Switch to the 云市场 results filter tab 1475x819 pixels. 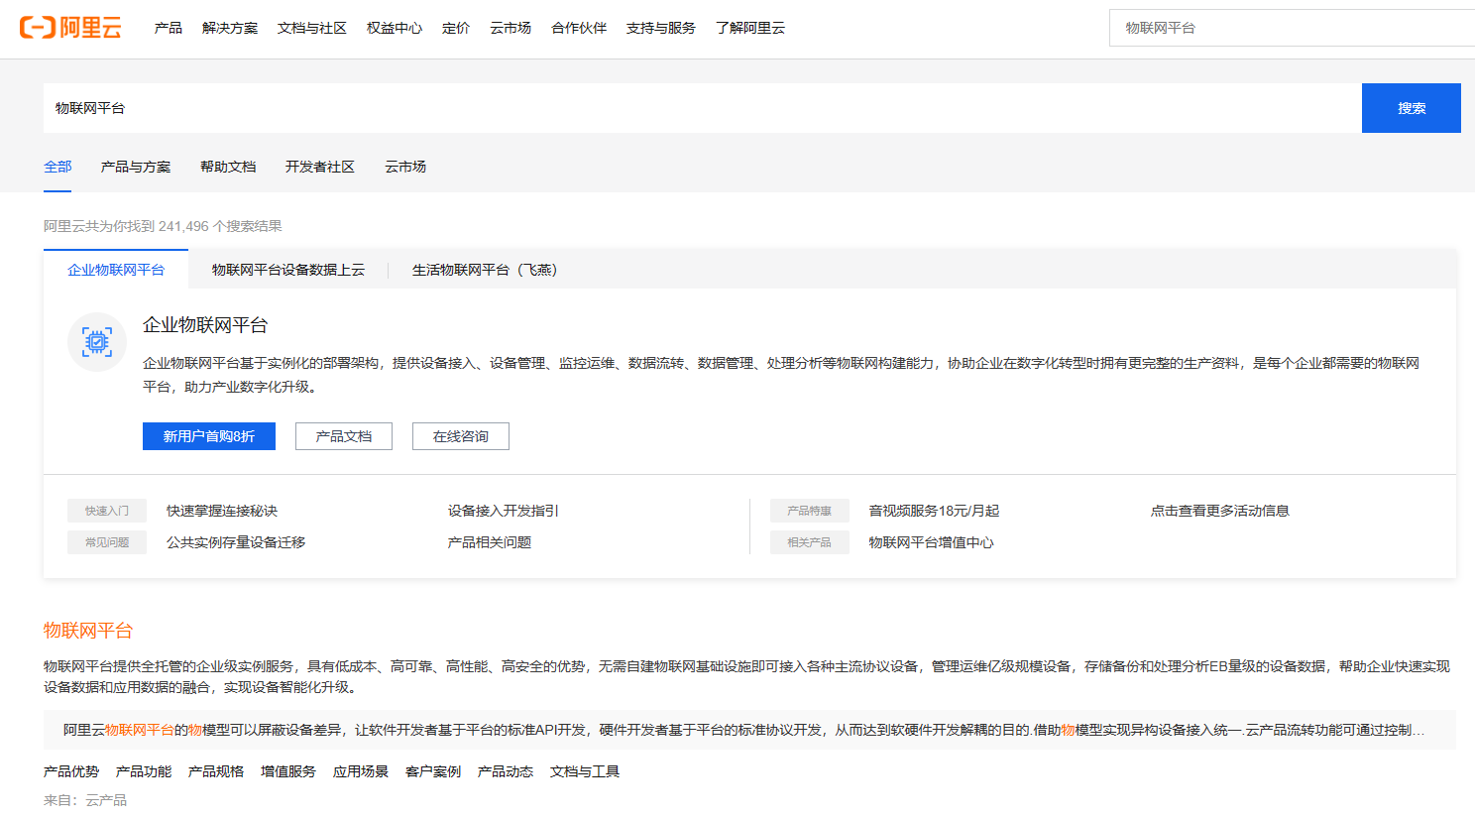pos(405,167)
